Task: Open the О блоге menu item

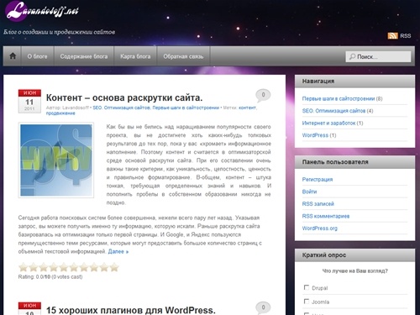Action: pyautogui.click(x=37, y=56)
